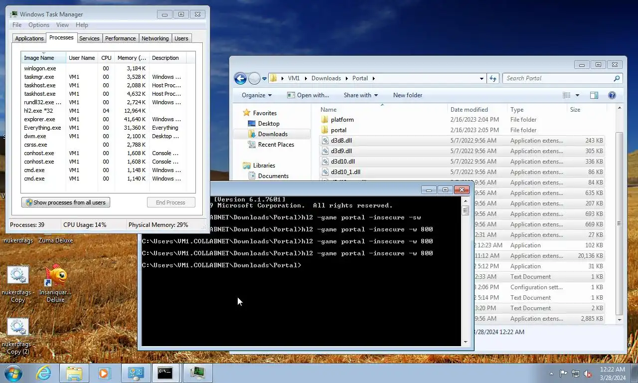The width and height of the screenshot is (638, 383).
Task: Open Windows Explorer taskbar button
Action: pos(74,373)
